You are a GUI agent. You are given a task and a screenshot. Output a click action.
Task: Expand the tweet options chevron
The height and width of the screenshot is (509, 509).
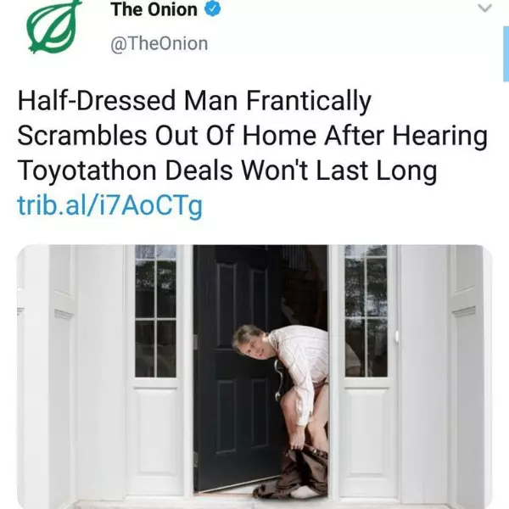[x=485, y=8]
